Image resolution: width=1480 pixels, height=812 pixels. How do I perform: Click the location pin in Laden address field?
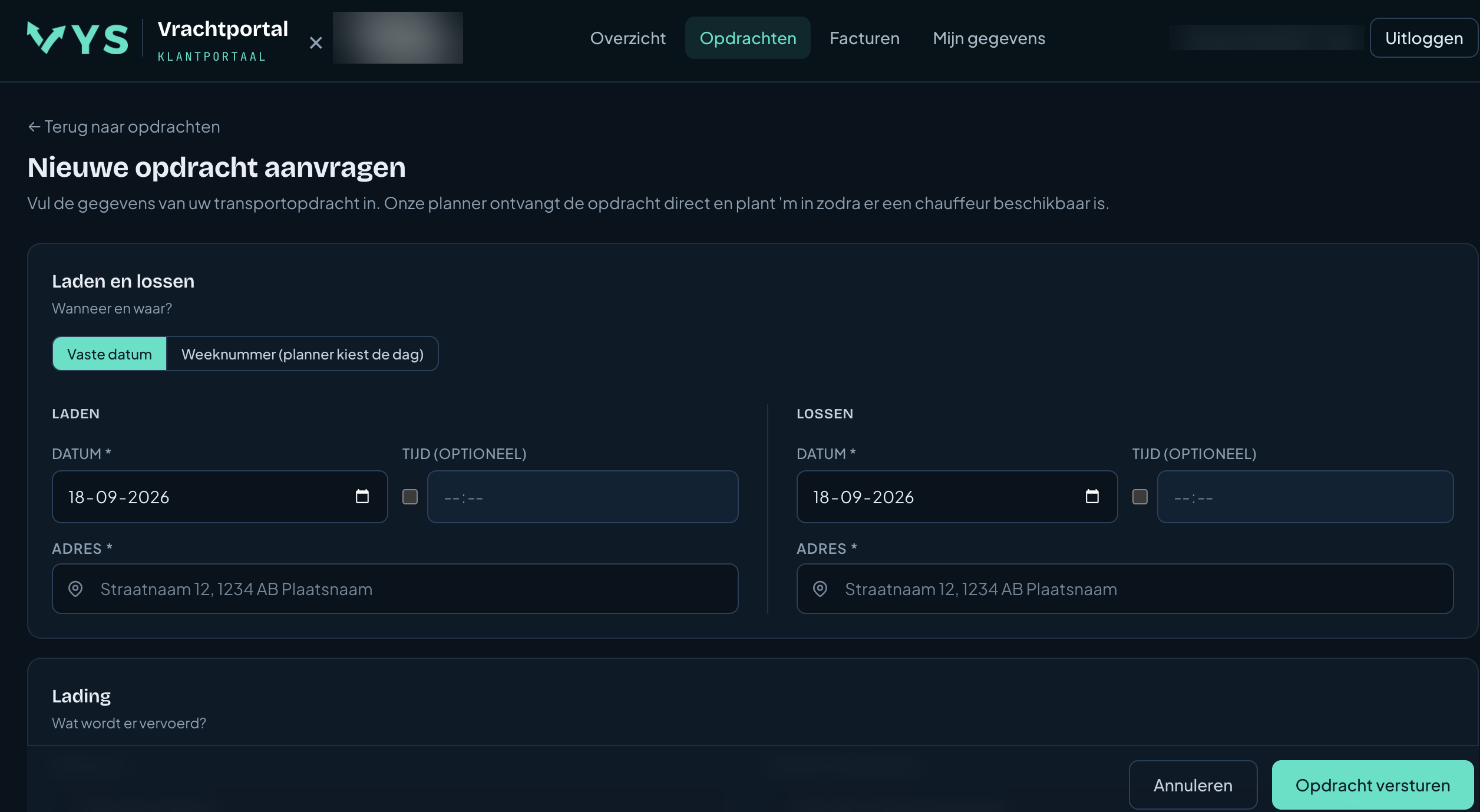coord(75,589)
